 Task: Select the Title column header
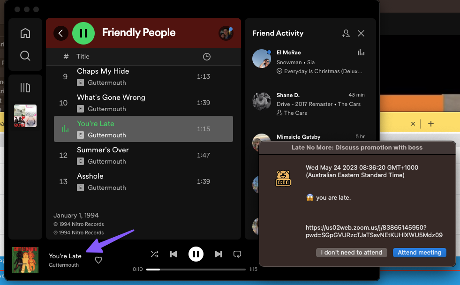83,56
